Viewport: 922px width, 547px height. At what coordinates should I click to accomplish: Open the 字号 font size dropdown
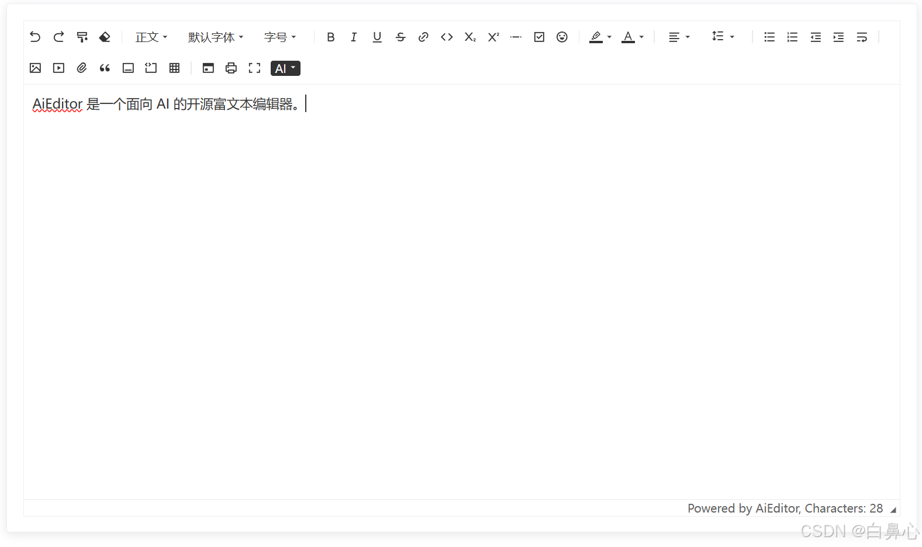[x=280, y=37]
